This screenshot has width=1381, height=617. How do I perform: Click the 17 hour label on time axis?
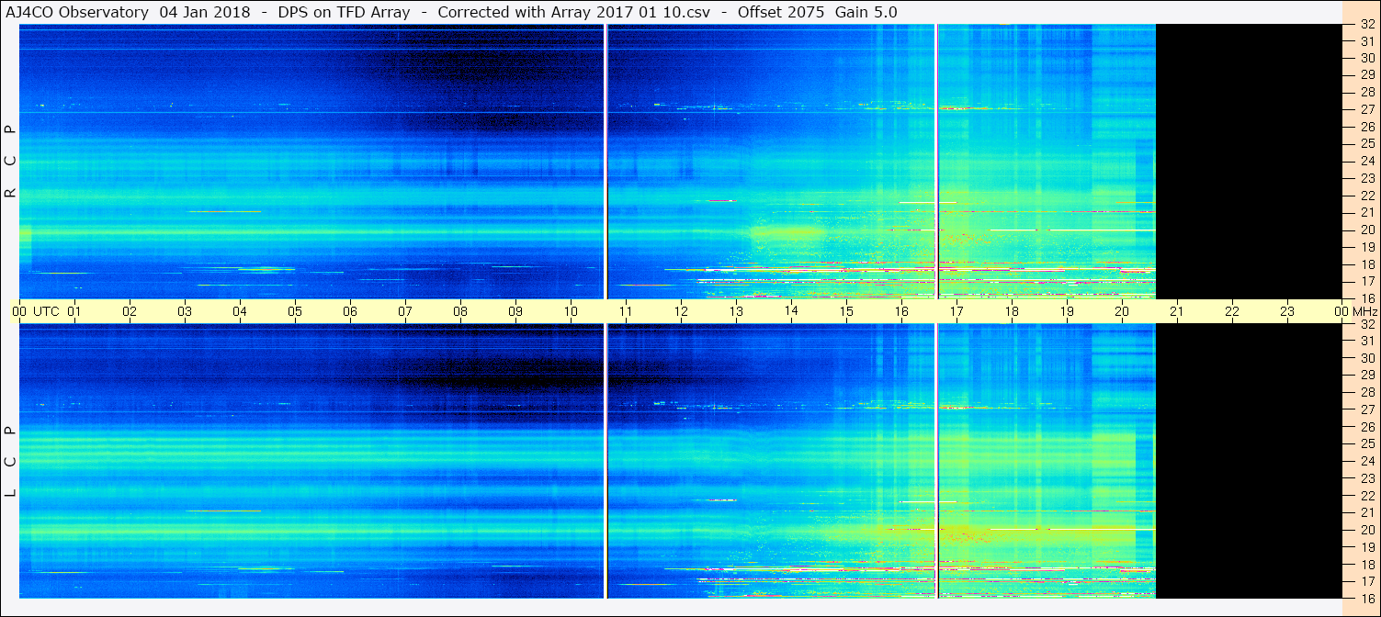coord(957,311)
